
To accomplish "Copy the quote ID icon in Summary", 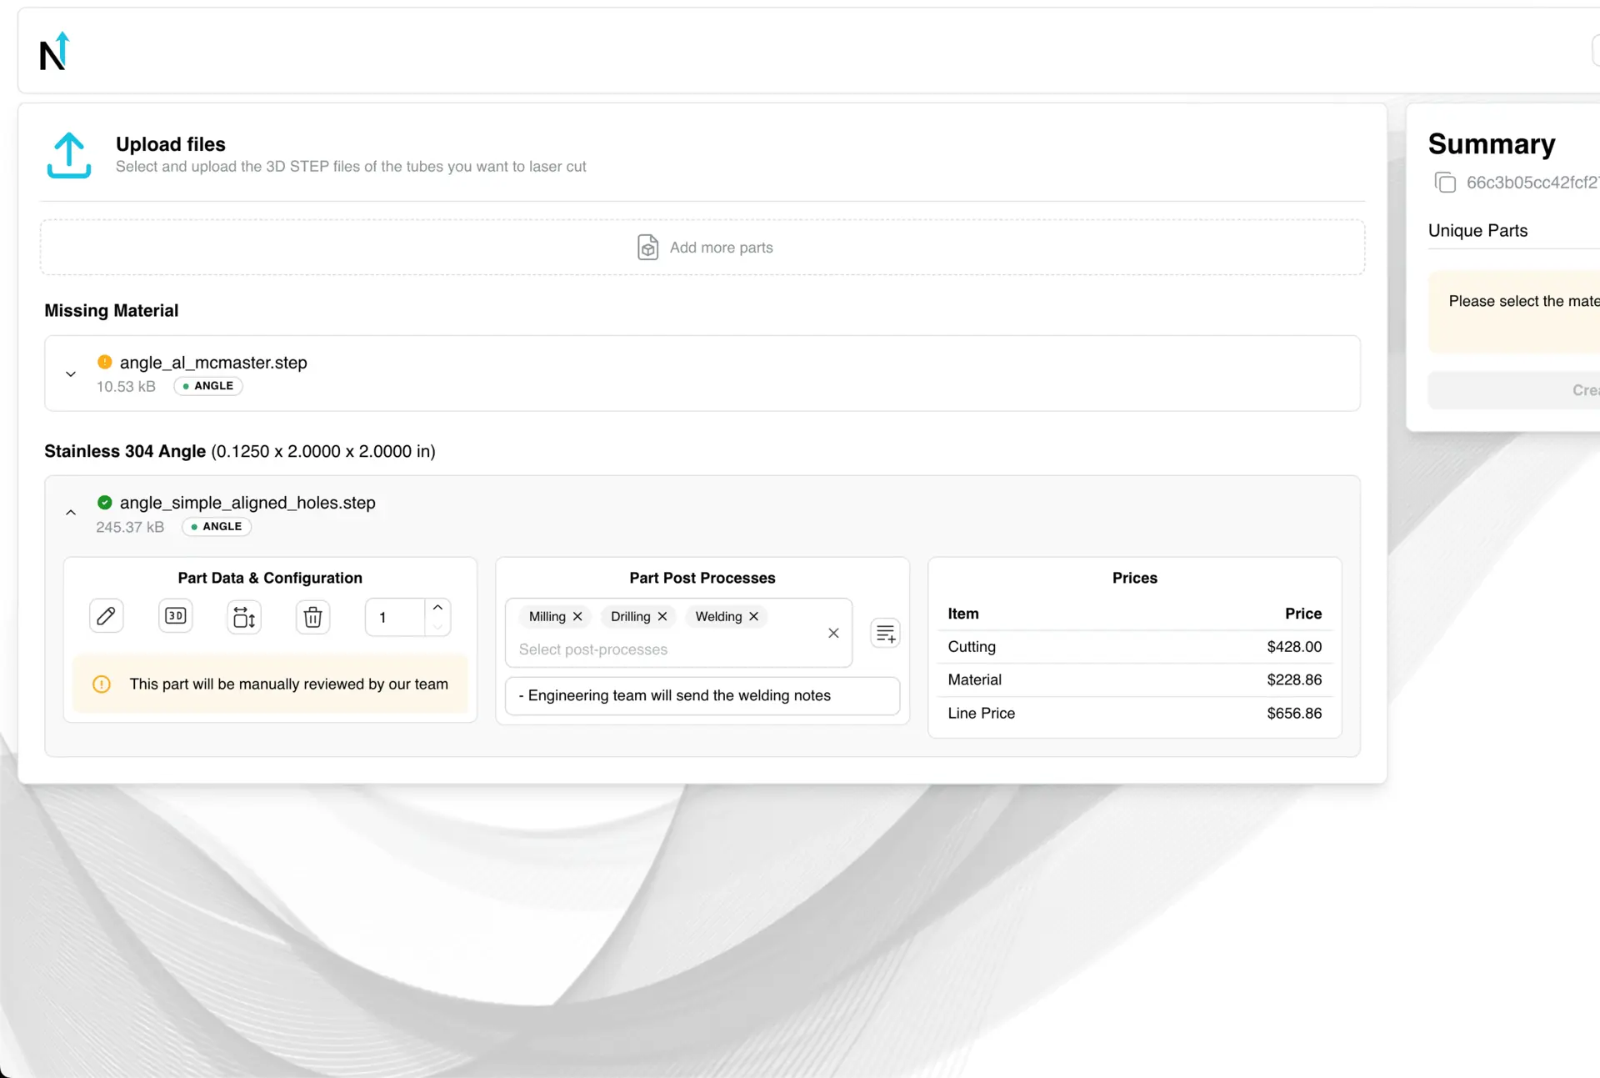I will pos(1445,183).
